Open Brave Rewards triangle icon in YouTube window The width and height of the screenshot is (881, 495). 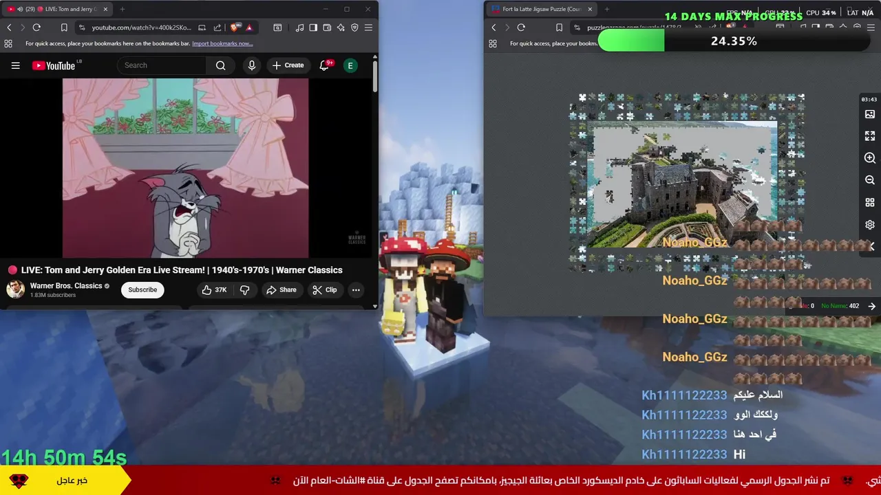click(249, 27)
